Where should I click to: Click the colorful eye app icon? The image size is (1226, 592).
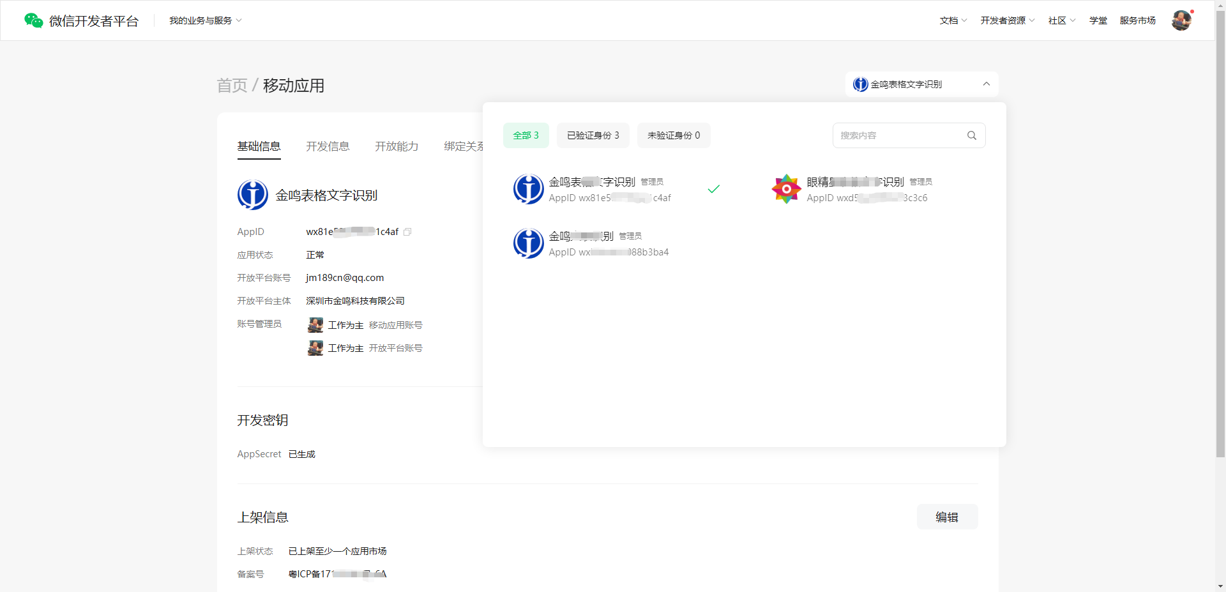tap(787, 189)
